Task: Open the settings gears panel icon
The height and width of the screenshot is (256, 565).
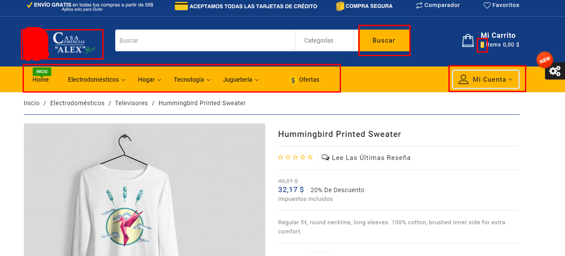Action: pos(555,71)
